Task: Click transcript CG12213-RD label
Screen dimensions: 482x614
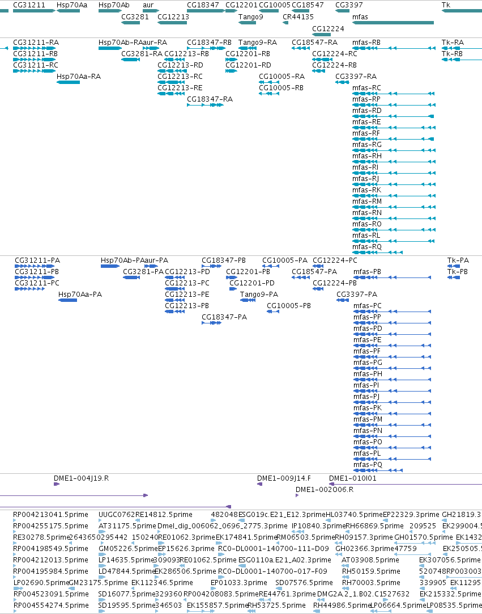Action: coord(180,65)
